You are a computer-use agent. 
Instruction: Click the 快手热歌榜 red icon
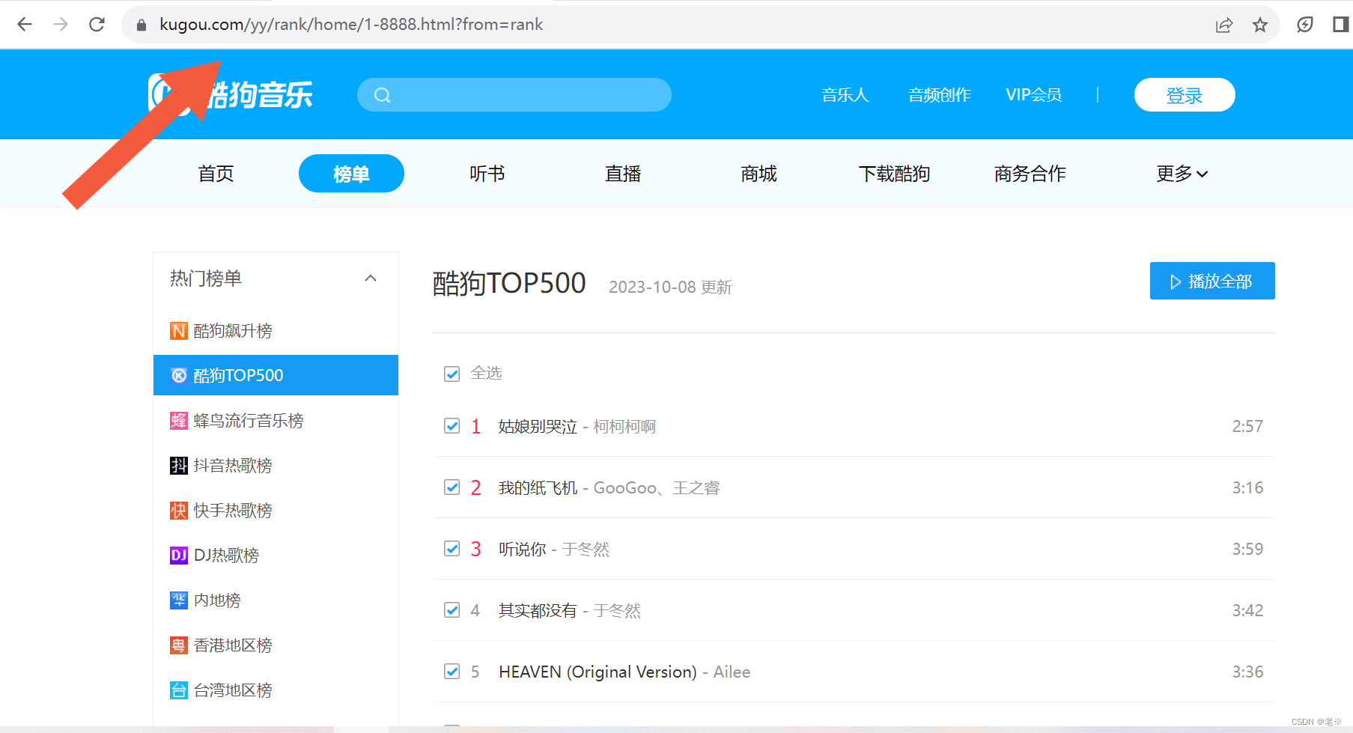tap(179, 511)
